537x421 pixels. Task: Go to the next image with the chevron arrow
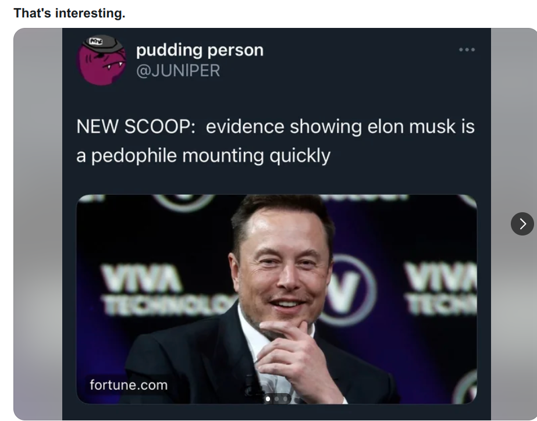[522, 224]
